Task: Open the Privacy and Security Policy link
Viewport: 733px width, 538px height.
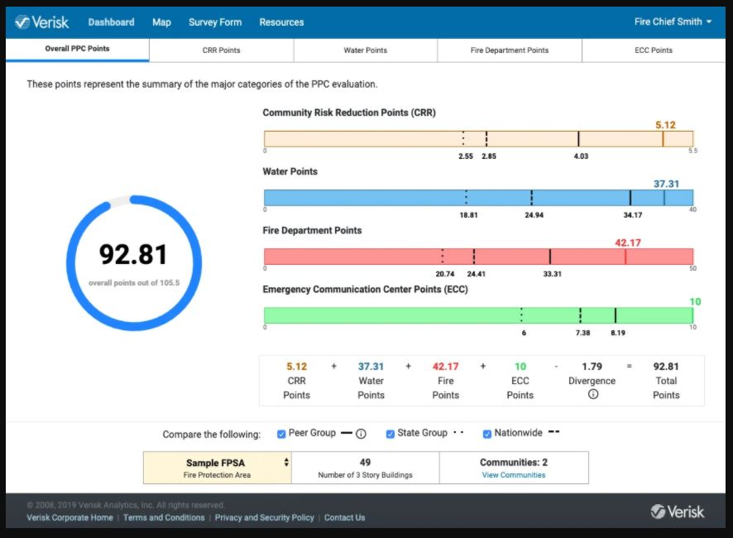Action: coord(264,517)
